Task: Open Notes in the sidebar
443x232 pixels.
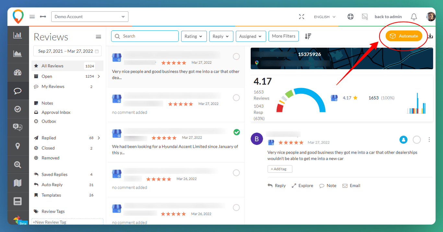Action: [x=47, y=103]
